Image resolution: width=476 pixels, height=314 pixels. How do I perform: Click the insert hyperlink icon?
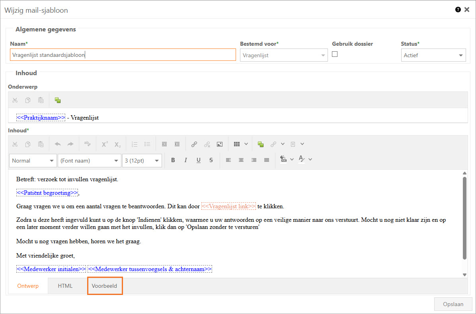pos(194,144)
